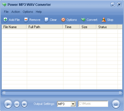Open the Options menu in menu bar
The height and width of the screenshot is (111, 124).
click(x=28, y=12)
